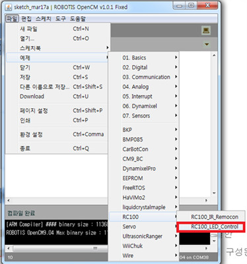
Task: Open the HaViMo2 examples submenu
Action: click(144, 198)
